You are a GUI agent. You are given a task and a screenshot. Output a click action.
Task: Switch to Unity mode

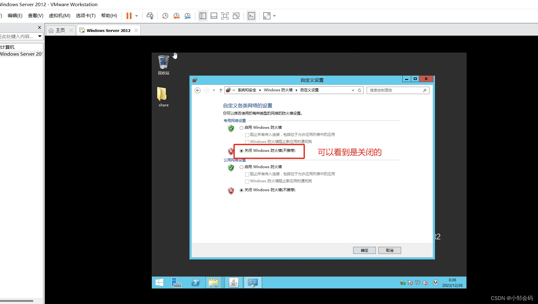[x=236, y=16]
